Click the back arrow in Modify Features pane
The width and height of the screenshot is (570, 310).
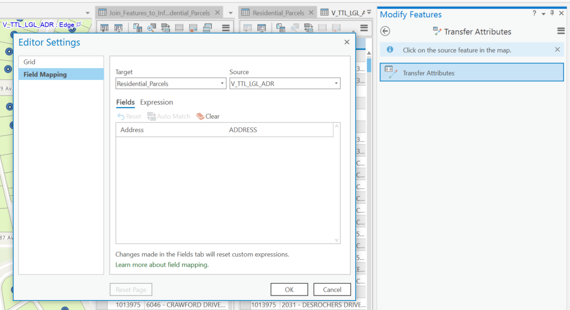(385, 31)
